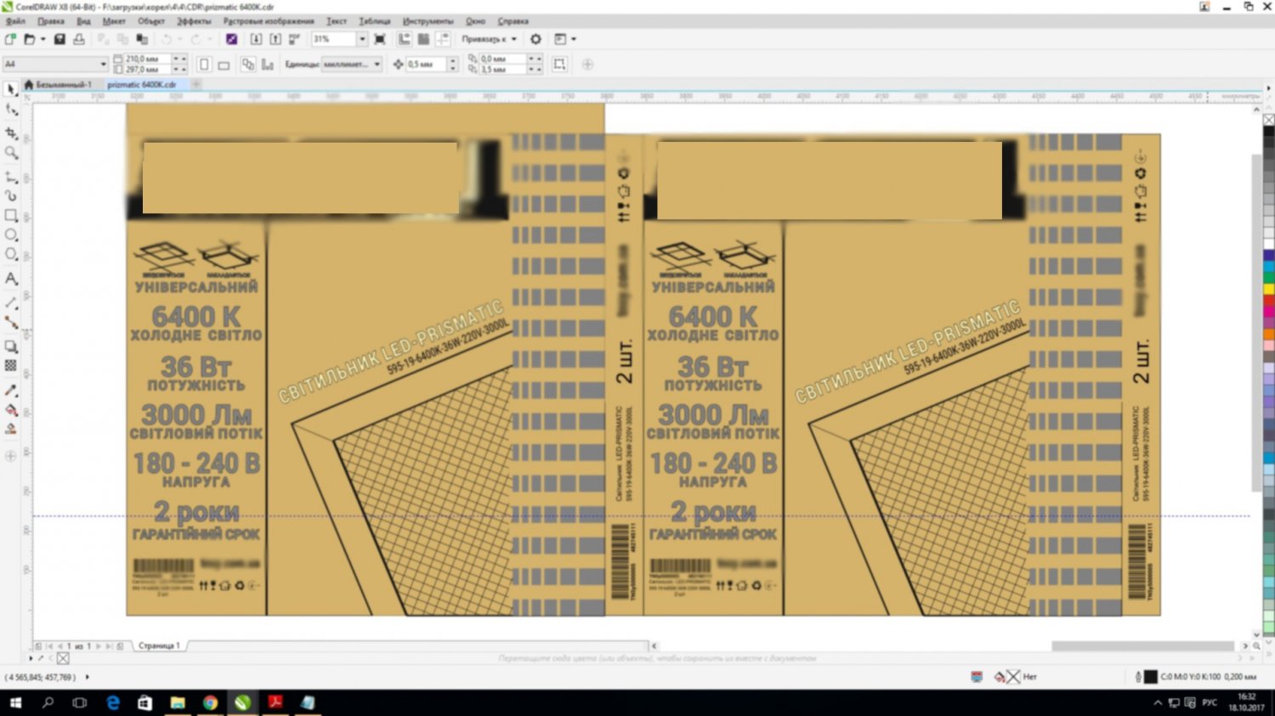Image resolution: width=1275 pixels, height=716 pixels.
Task: Click the Export icon
Action: [275, 39]
